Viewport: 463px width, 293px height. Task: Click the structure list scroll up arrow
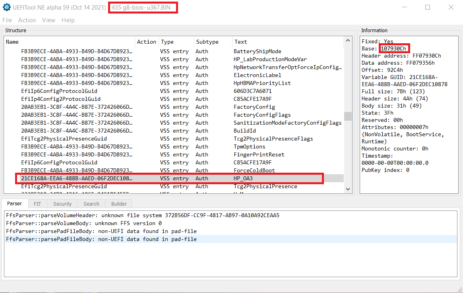(348, 40)
